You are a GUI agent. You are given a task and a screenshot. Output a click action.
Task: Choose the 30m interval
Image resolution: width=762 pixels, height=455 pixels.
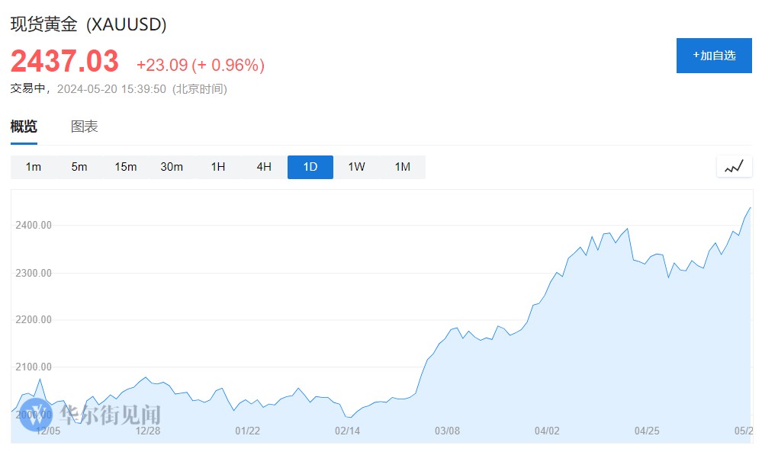[x=172, y=167]
